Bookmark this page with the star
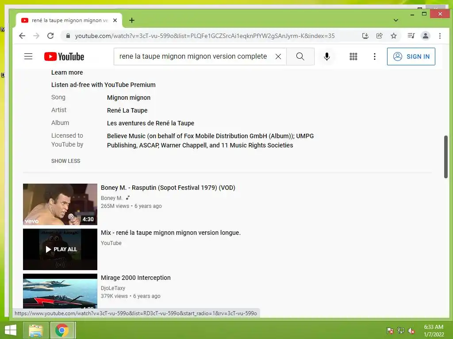 point(393,36)
